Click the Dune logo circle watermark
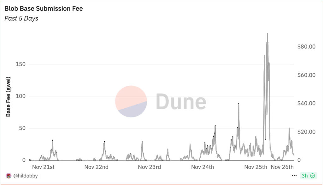This screenshot has width=323, height=185. 131,101
